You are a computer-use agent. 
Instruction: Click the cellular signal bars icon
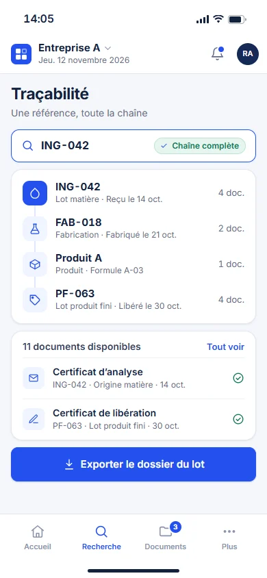[203, 20]
